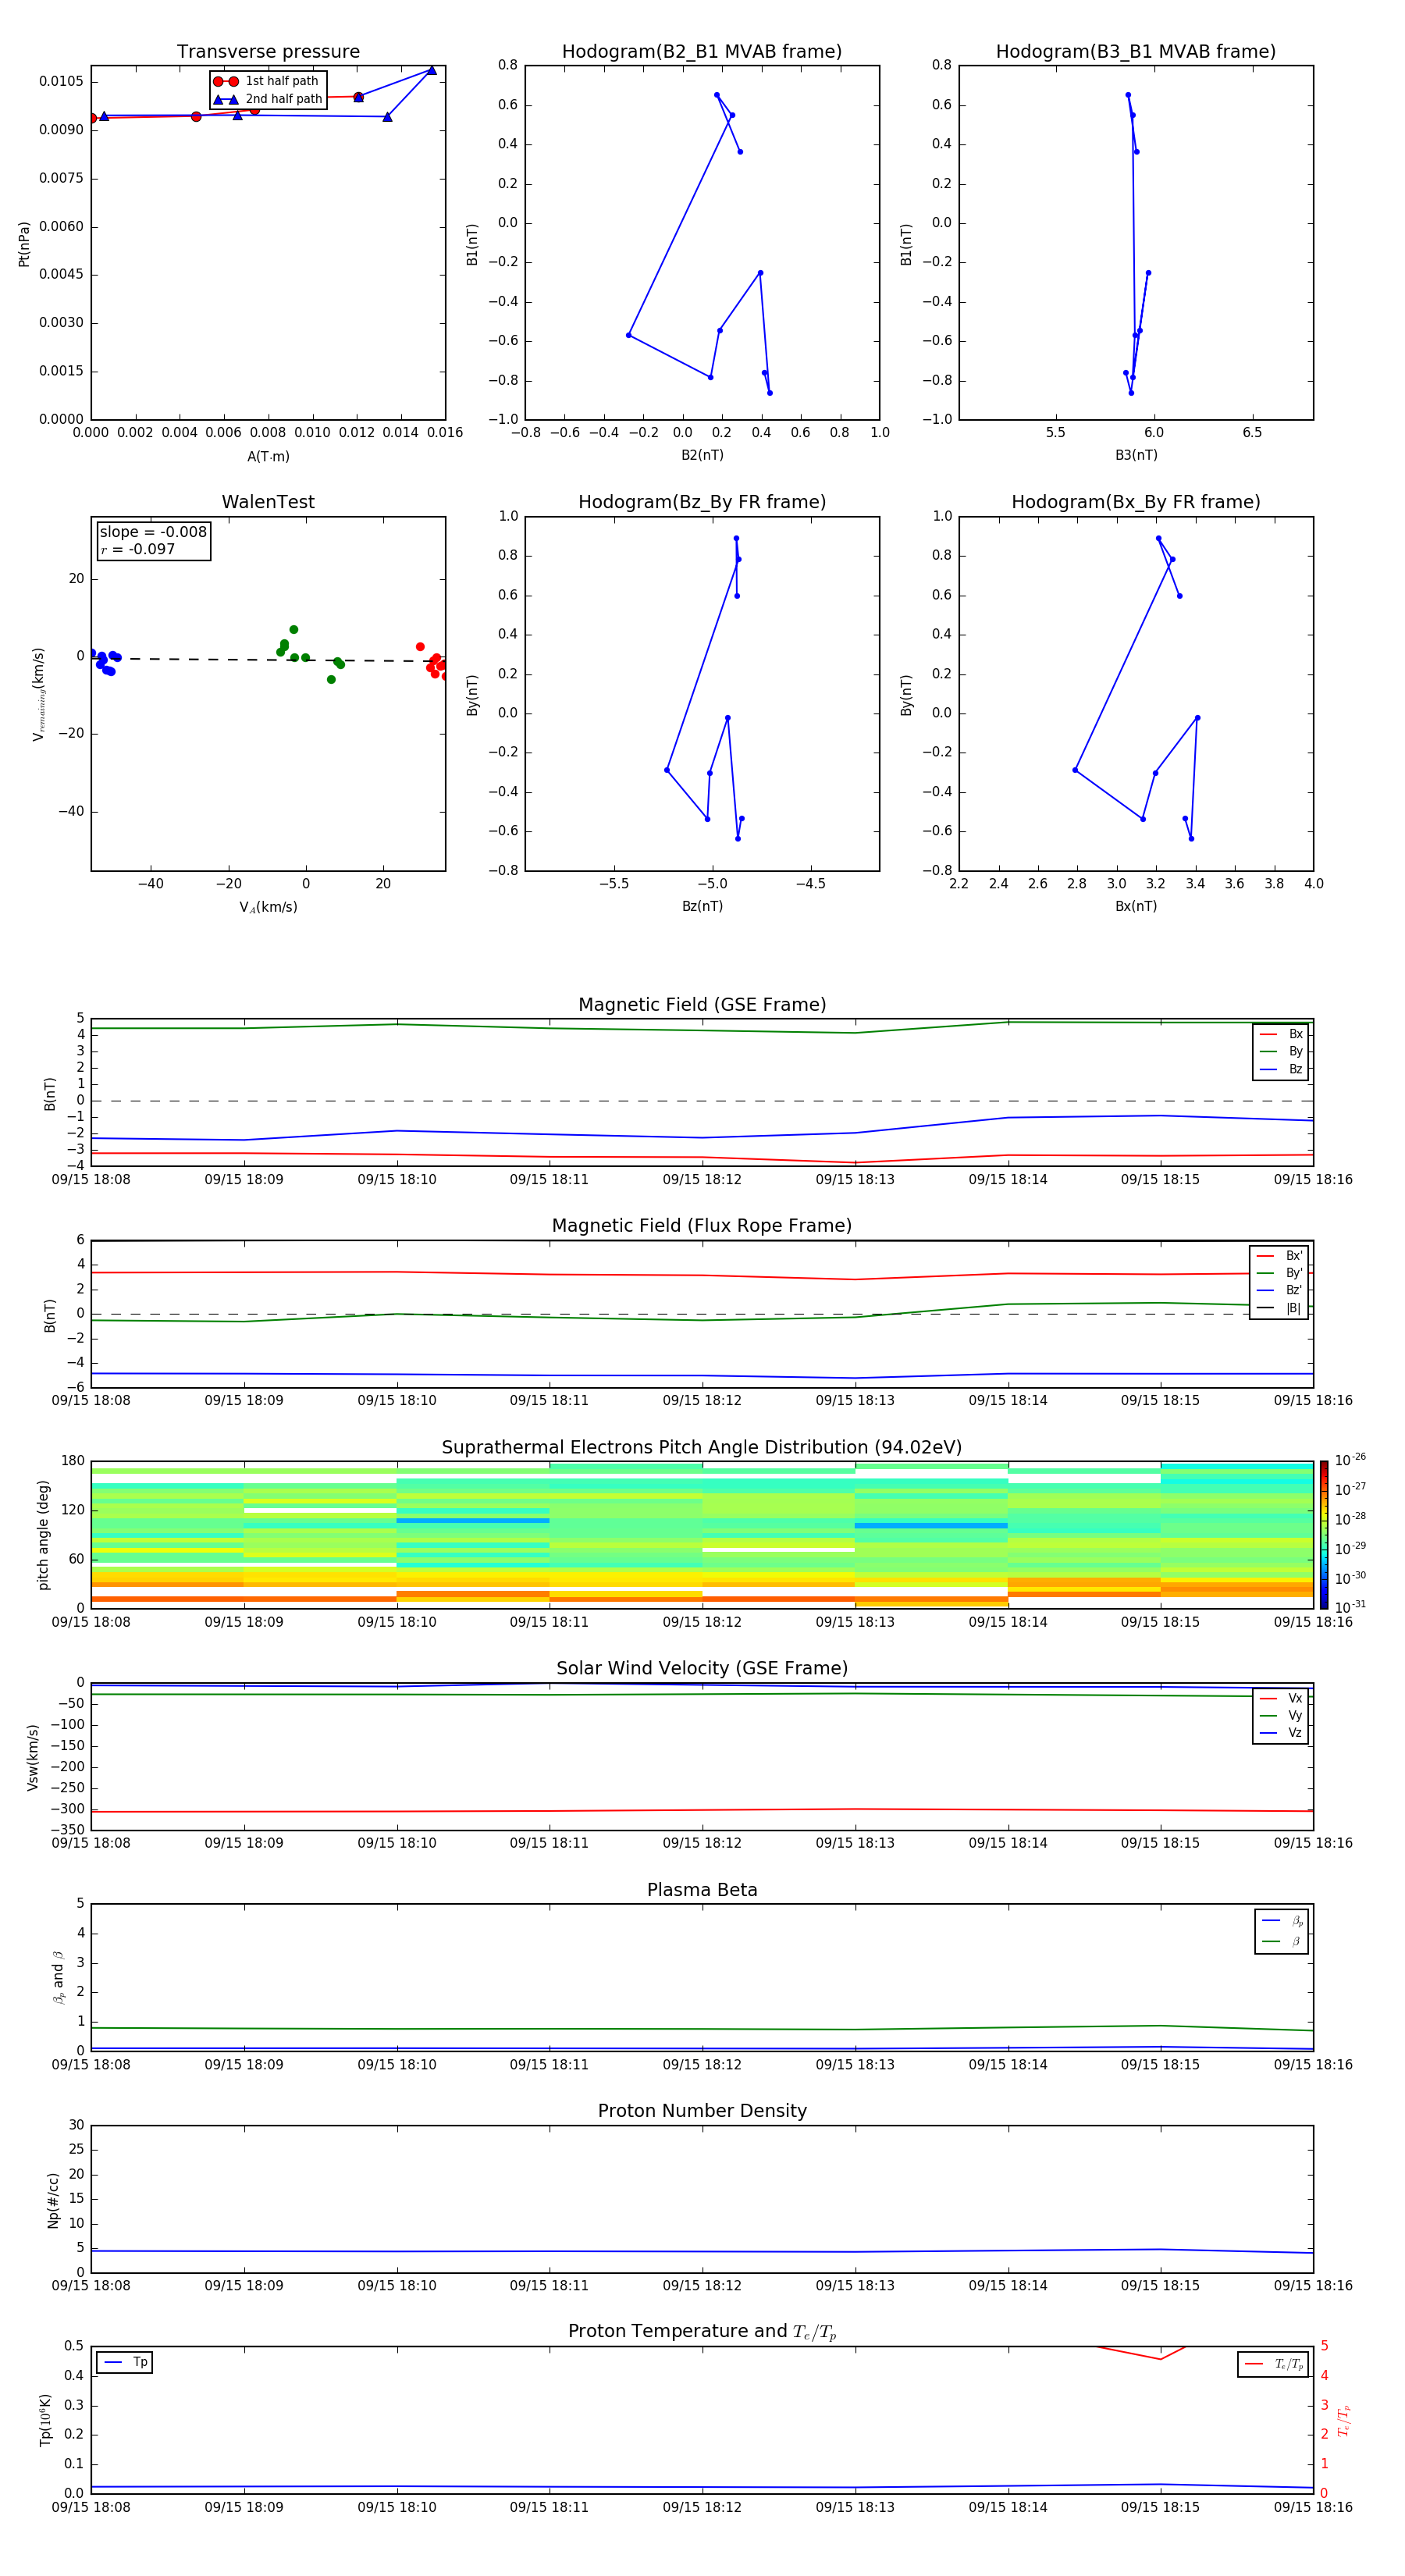Screen dimensions: 1405x2576
Task: Click 'Proton Temperature and Te/Tp' title
Action: pyautogui.click(x=702, y=2332)
